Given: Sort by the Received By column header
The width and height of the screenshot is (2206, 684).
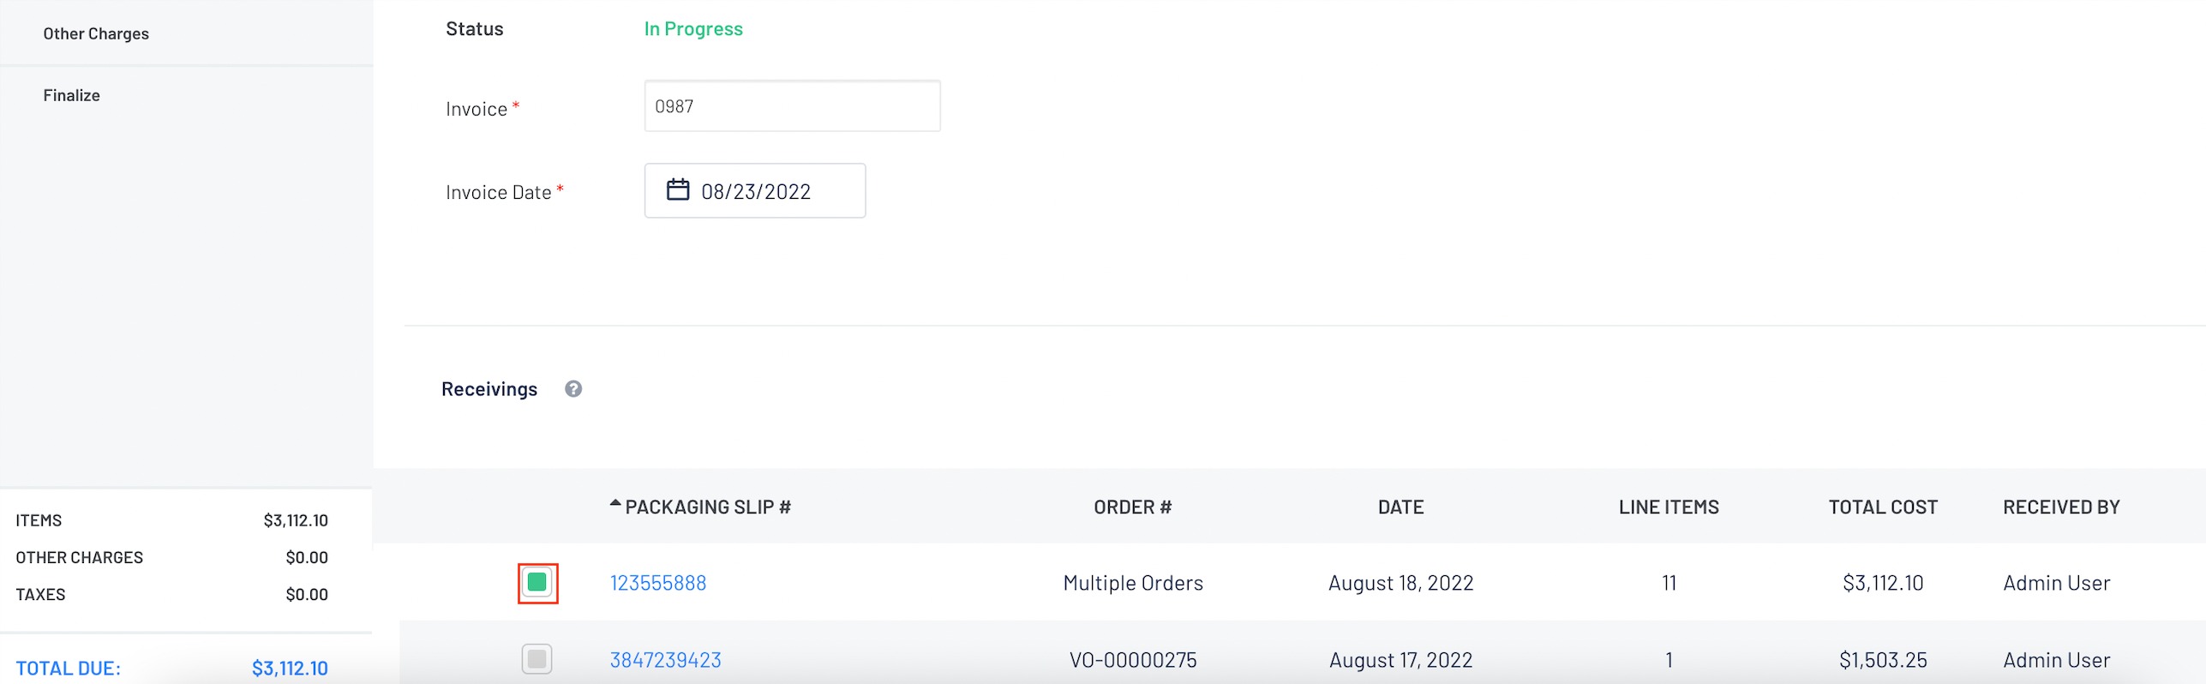Looking at the screenshot, I should [2061, 507].
